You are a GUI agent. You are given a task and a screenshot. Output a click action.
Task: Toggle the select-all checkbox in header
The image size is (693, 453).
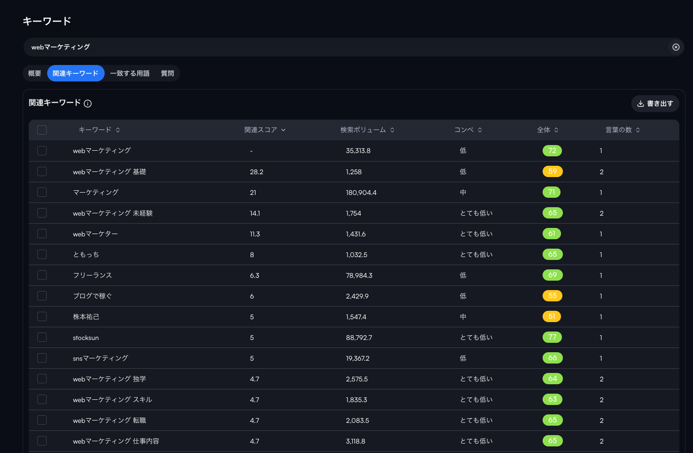coord(42,130)
